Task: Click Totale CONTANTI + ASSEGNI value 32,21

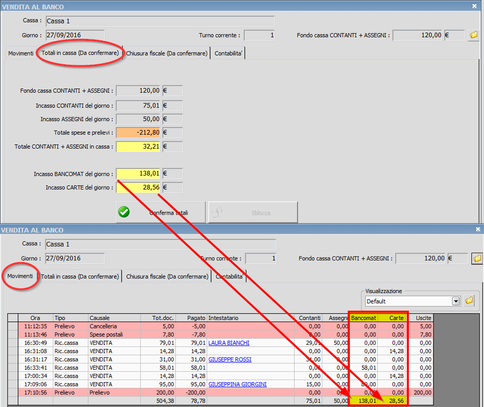Action: 138,147
